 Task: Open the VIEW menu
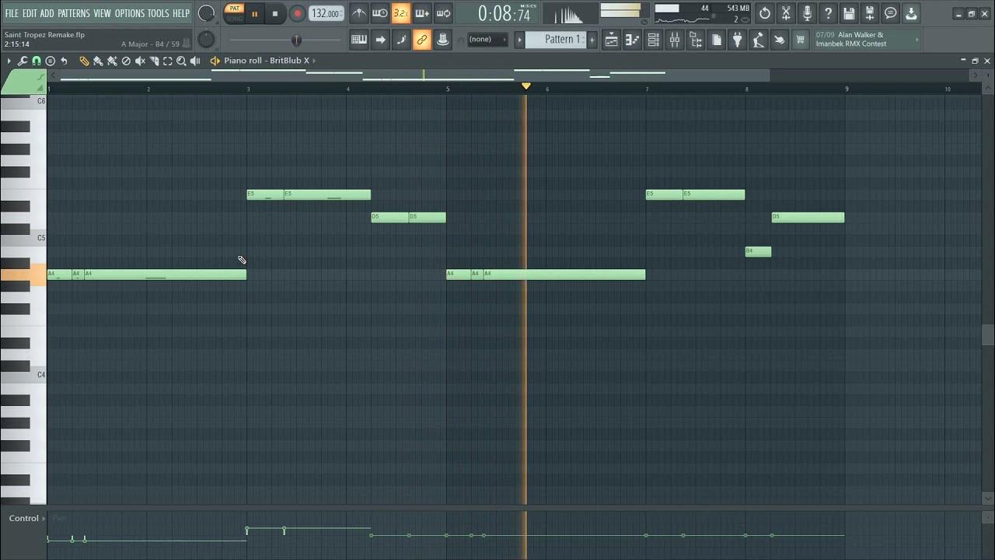[x=103, y=13]
